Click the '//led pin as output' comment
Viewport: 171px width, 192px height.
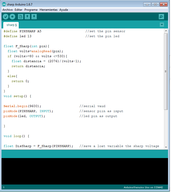pos(98,116)
